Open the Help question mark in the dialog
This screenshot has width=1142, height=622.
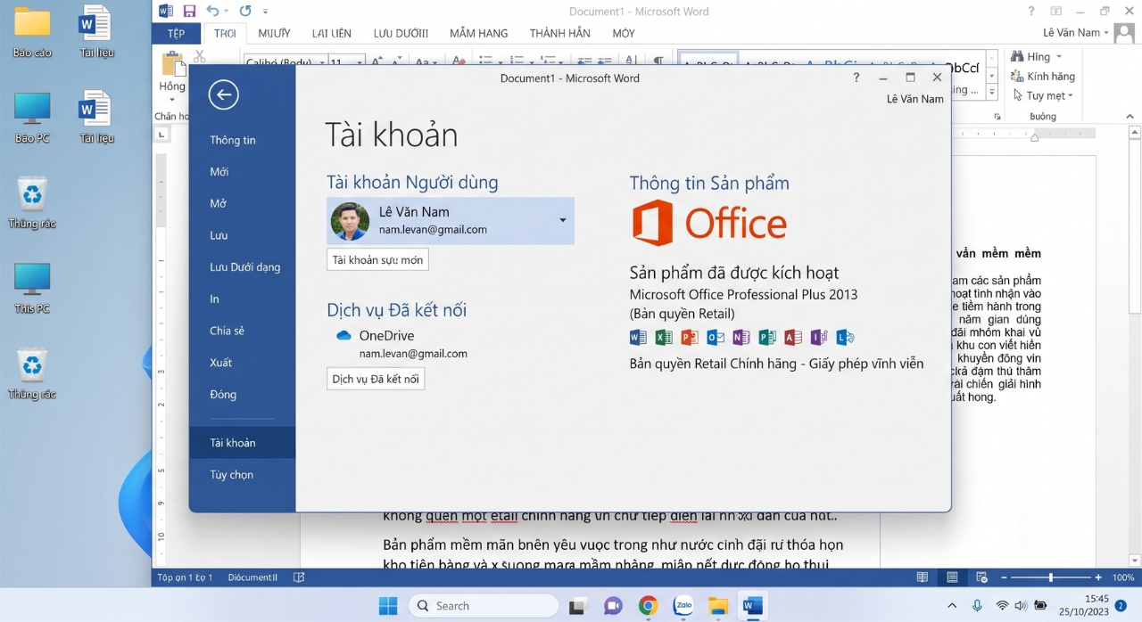(856, 78)
